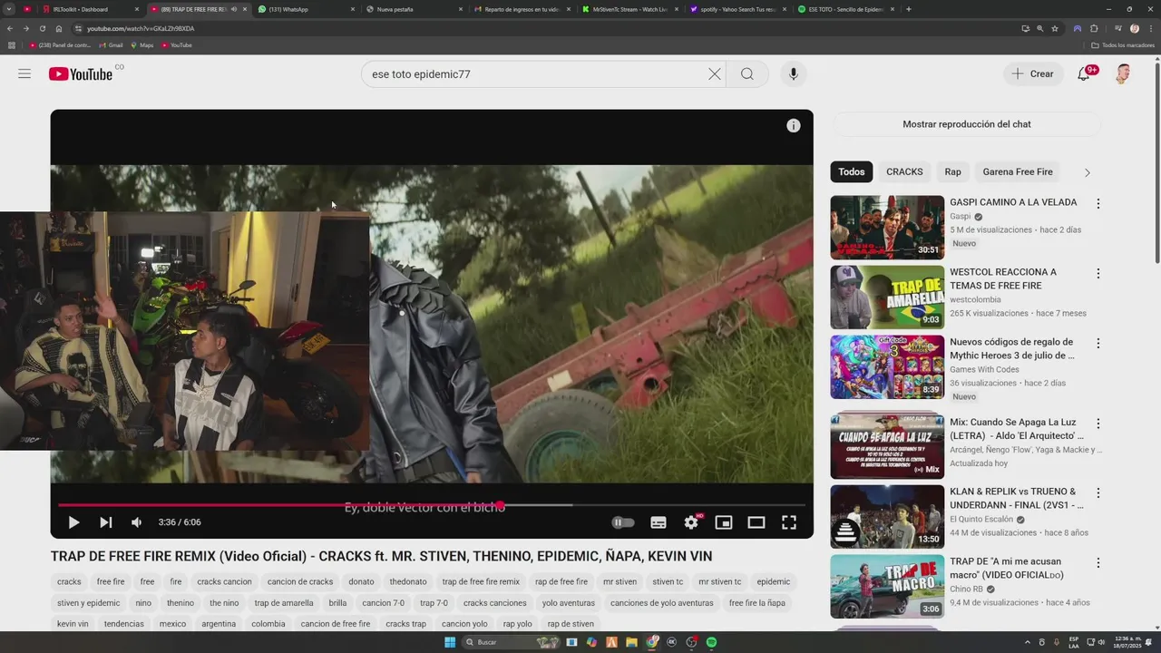Toggle autoplay switch in player

[622, 522]
